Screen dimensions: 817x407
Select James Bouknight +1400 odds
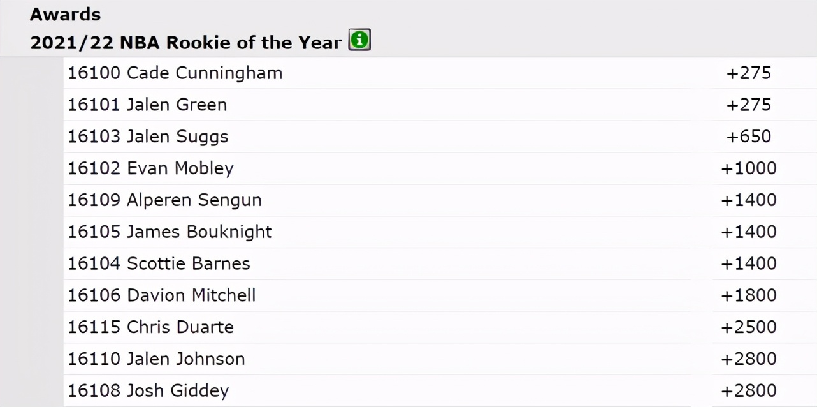click(749, 232)
